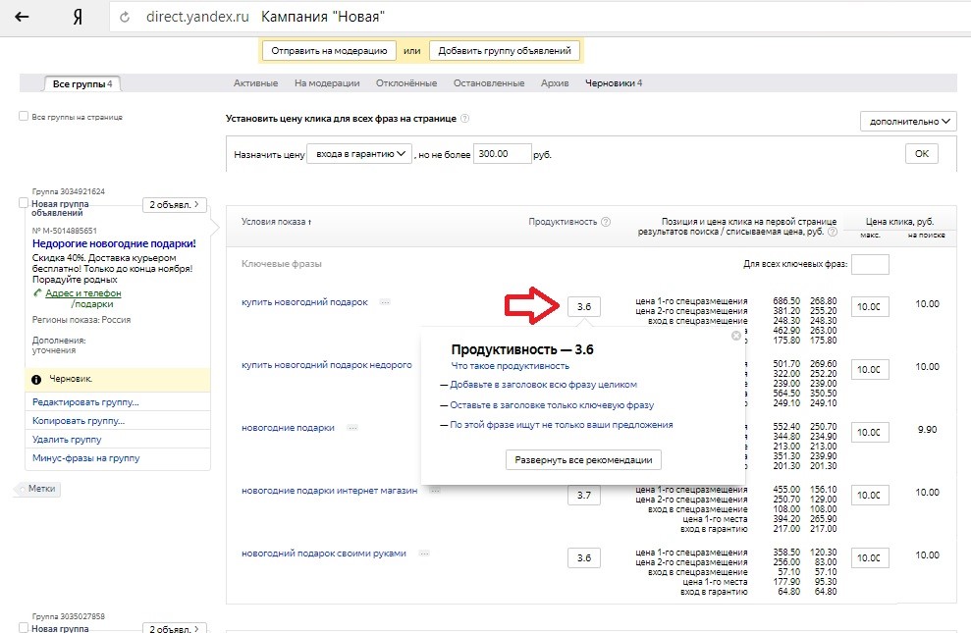Close the Продуктивность popup

[735, 336]
